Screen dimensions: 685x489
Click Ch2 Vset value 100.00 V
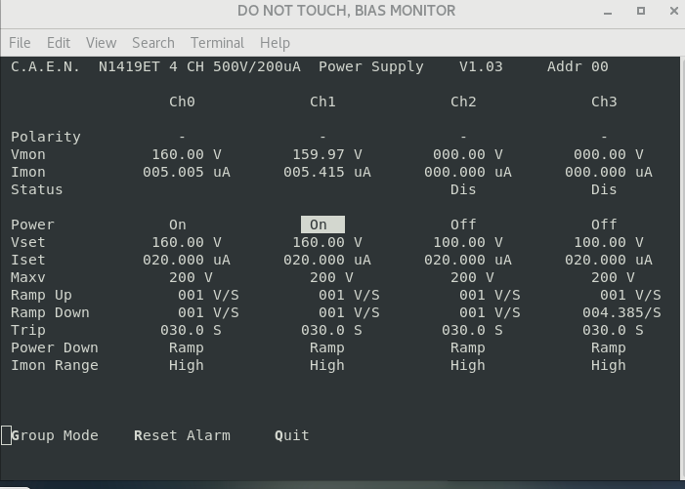(x=468, y=242)
